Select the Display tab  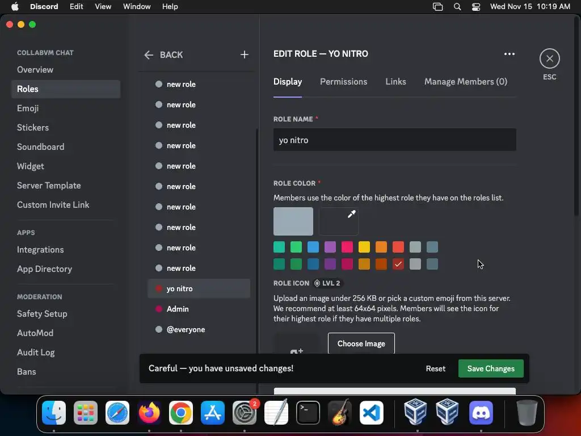pos(288,82)
